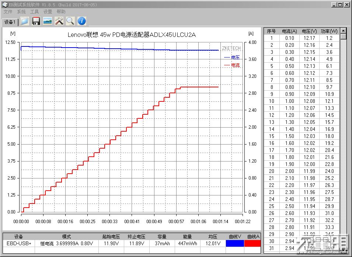The height and width of the screenshot is (257, 352).
Task: Click the scroll up arrow of data table
Action: click(343, 31)
